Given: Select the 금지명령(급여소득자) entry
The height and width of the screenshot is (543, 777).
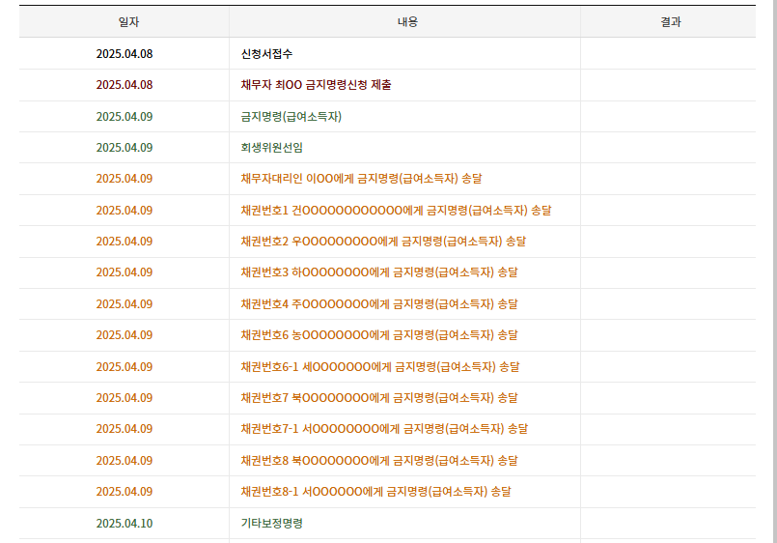Looking at the screenshot, I should pyautogui.click(x=291, y=117).
